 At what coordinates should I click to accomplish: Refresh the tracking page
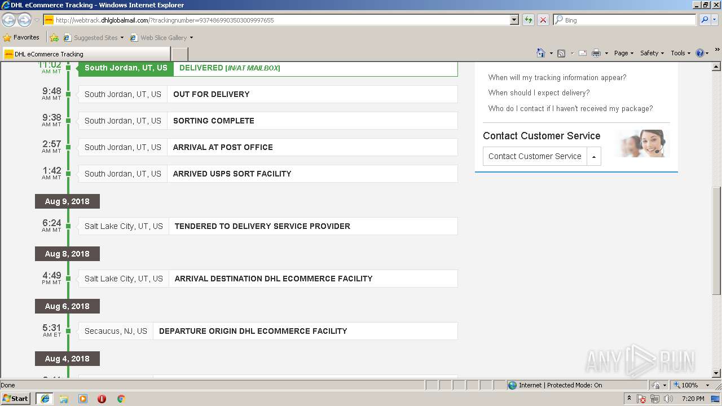(x=529, y=20)
